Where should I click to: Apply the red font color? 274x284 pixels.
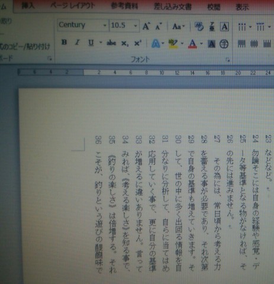(192, 43)
